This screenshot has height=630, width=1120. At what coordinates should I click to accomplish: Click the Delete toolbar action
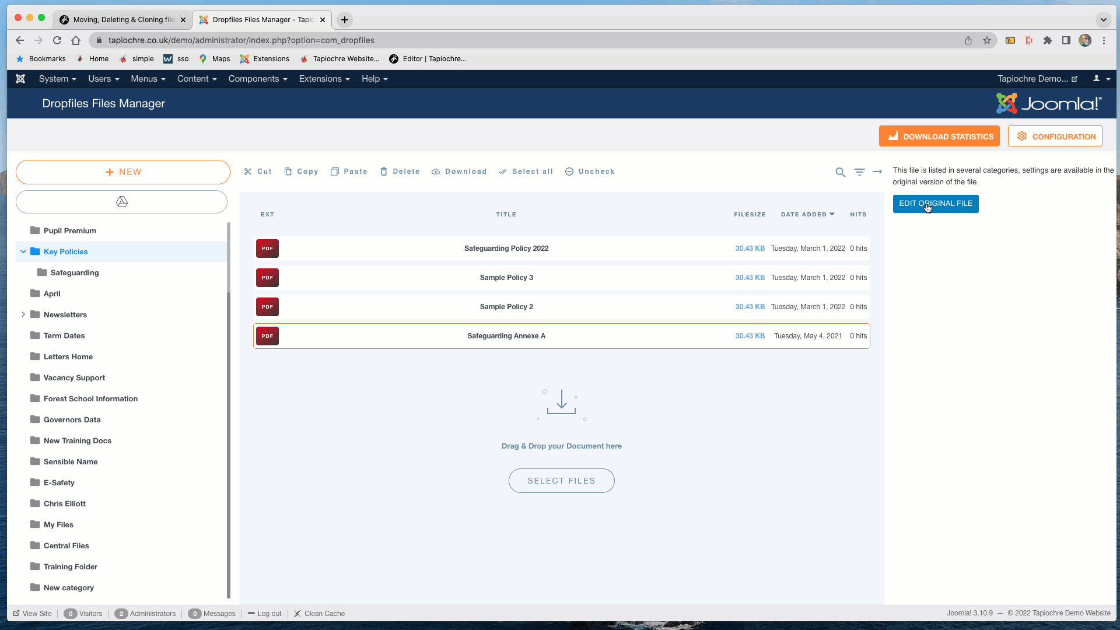400,171
